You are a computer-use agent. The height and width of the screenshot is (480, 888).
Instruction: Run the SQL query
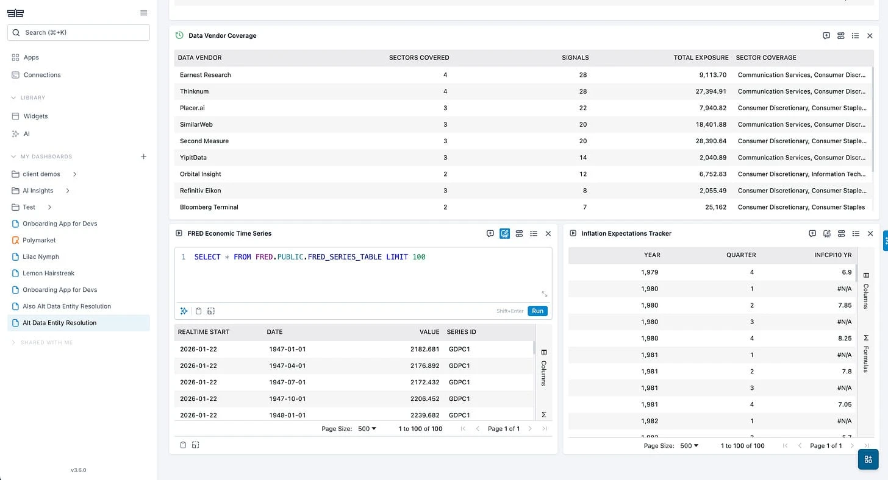[537, 311]
